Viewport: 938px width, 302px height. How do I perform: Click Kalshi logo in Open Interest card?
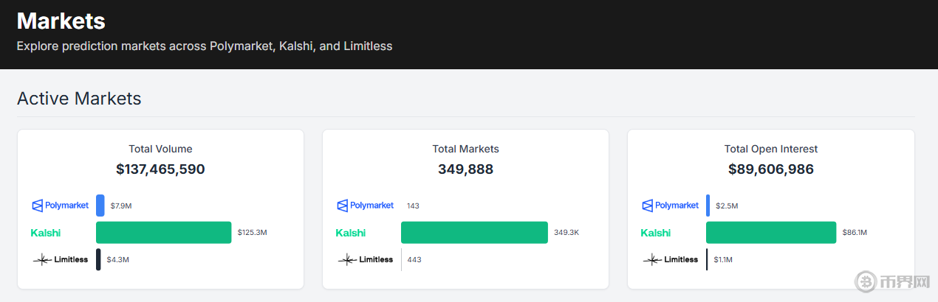656,233
